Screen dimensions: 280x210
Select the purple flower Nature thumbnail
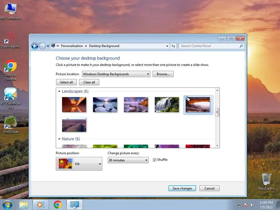click(x=167, y=146)
